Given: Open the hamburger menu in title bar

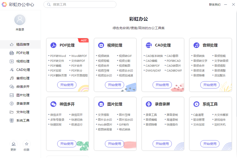Looking at the screenshot, I should click(226, 4).
